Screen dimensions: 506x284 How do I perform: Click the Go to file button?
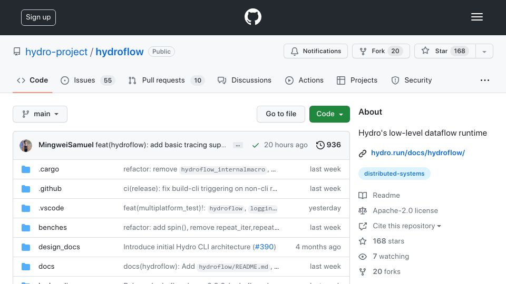[281, 114]
